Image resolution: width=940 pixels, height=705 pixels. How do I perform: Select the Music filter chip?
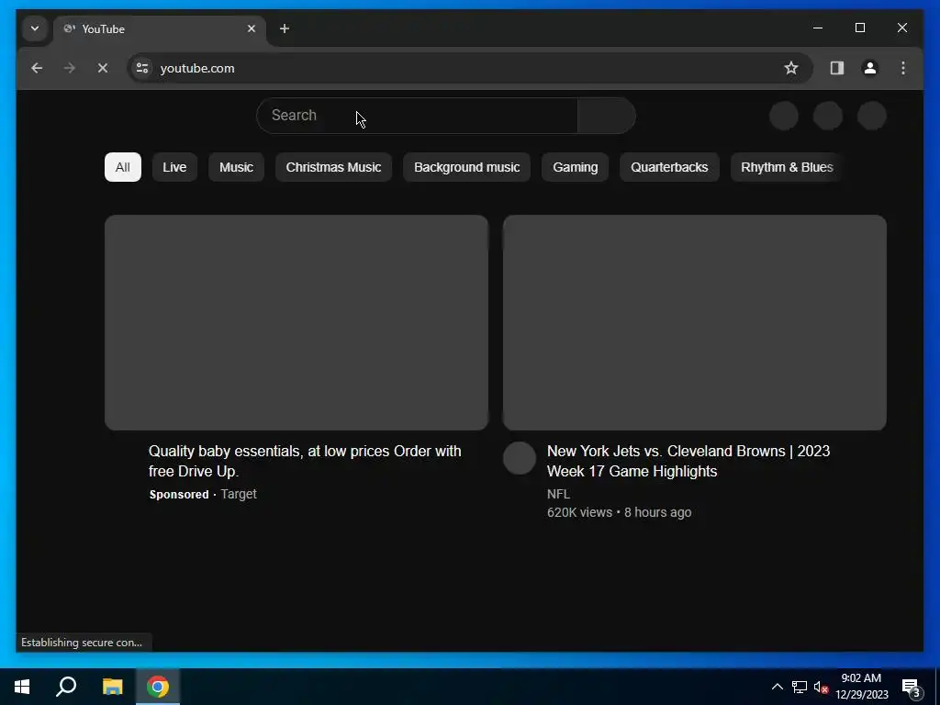pos(236,167)
